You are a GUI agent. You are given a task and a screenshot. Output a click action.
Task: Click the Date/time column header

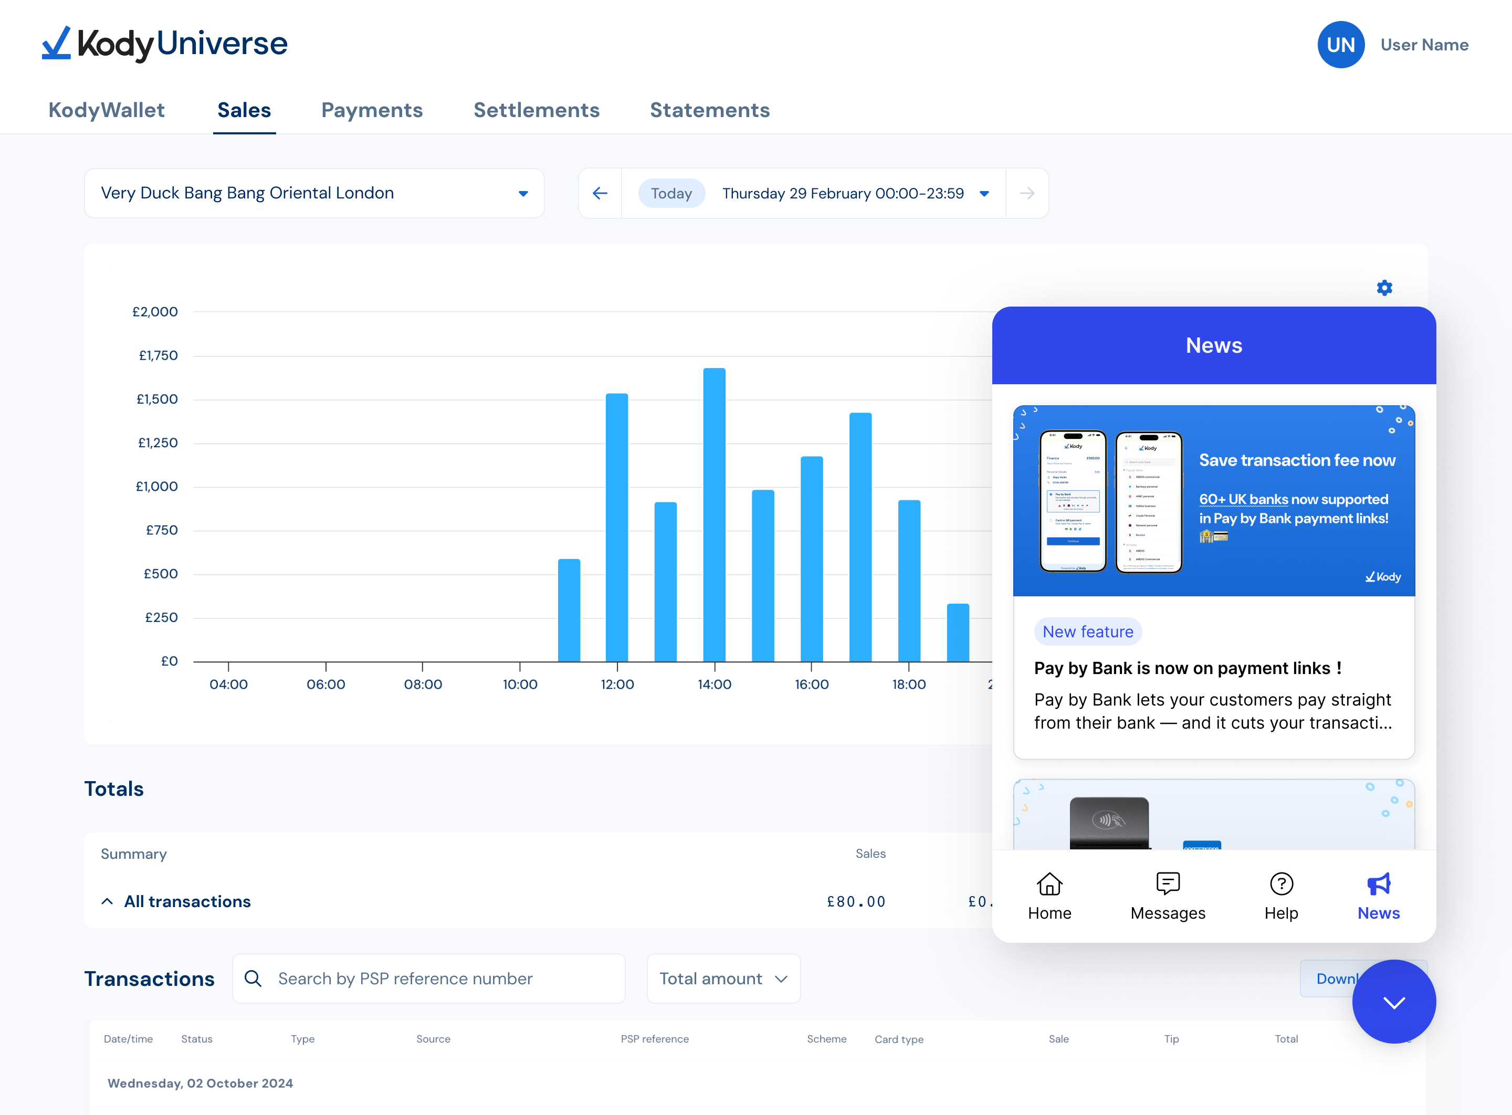coord(128,1039)
